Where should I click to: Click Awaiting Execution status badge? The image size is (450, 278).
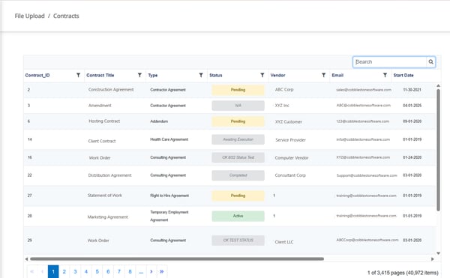point(238,139)
